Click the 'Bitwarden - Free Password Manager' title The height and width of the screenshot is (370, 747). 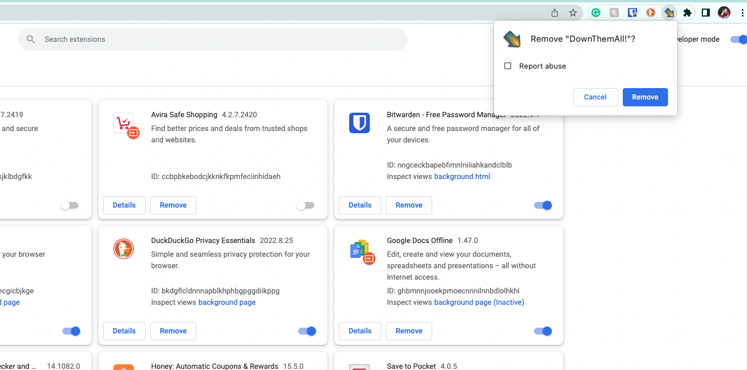point(446,115)
